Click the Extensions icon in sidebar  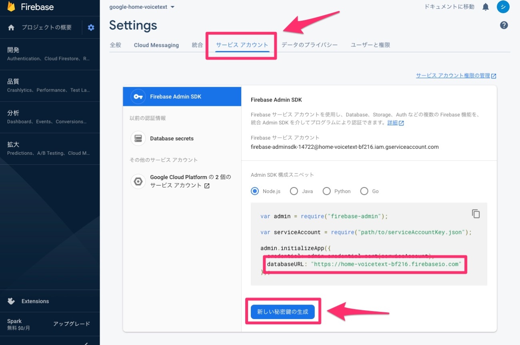click(11, 301)
